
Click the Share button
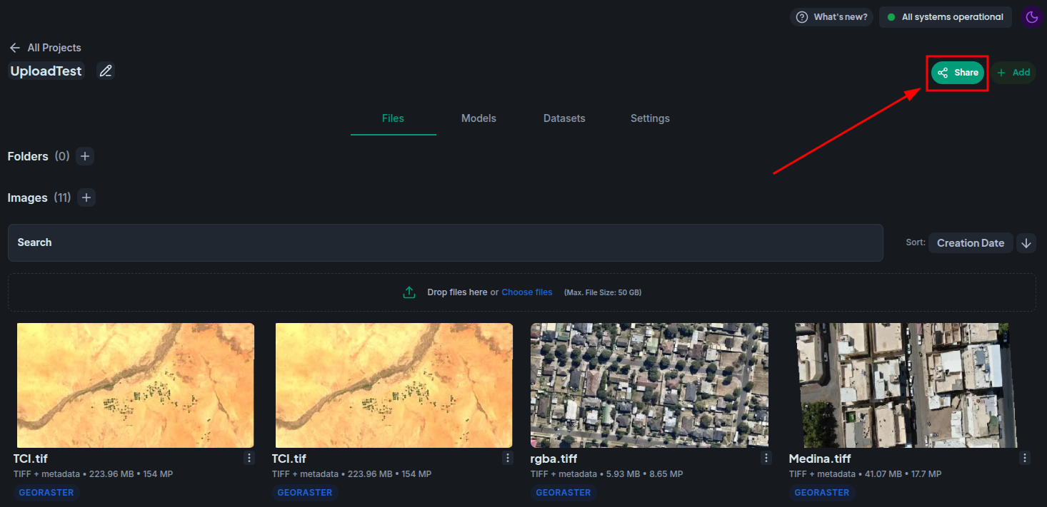957,73
